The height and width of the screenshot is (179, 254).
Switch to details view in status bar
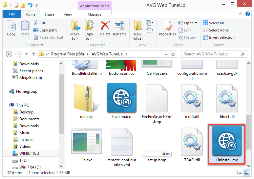click(x=239, y=172)
